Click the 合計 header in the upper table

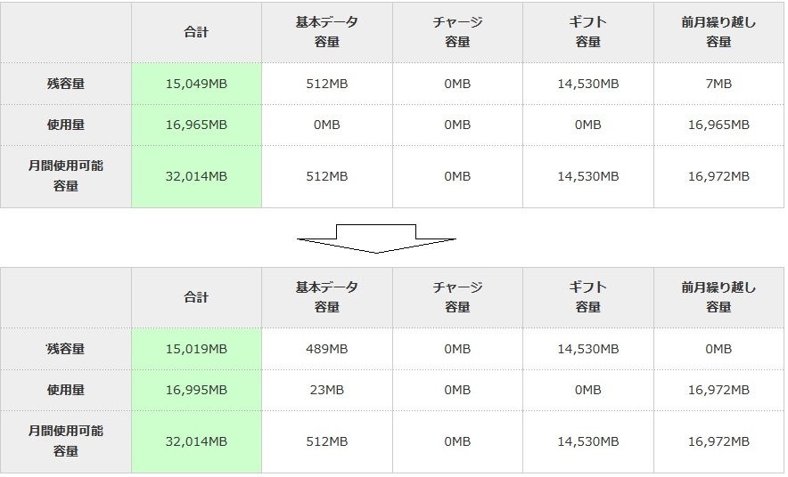tap(196, 32)
